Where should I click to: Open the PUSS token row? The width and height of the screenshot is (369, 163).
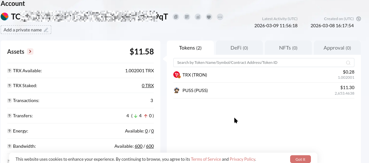[x=195, y=90]
